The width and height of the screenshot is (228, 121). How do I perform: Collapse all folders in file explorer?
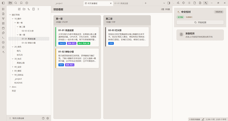[x=38, y=9]
